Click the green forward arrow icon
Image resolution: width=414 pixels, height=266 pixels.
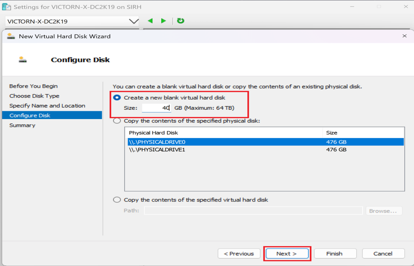click(163, 21)
